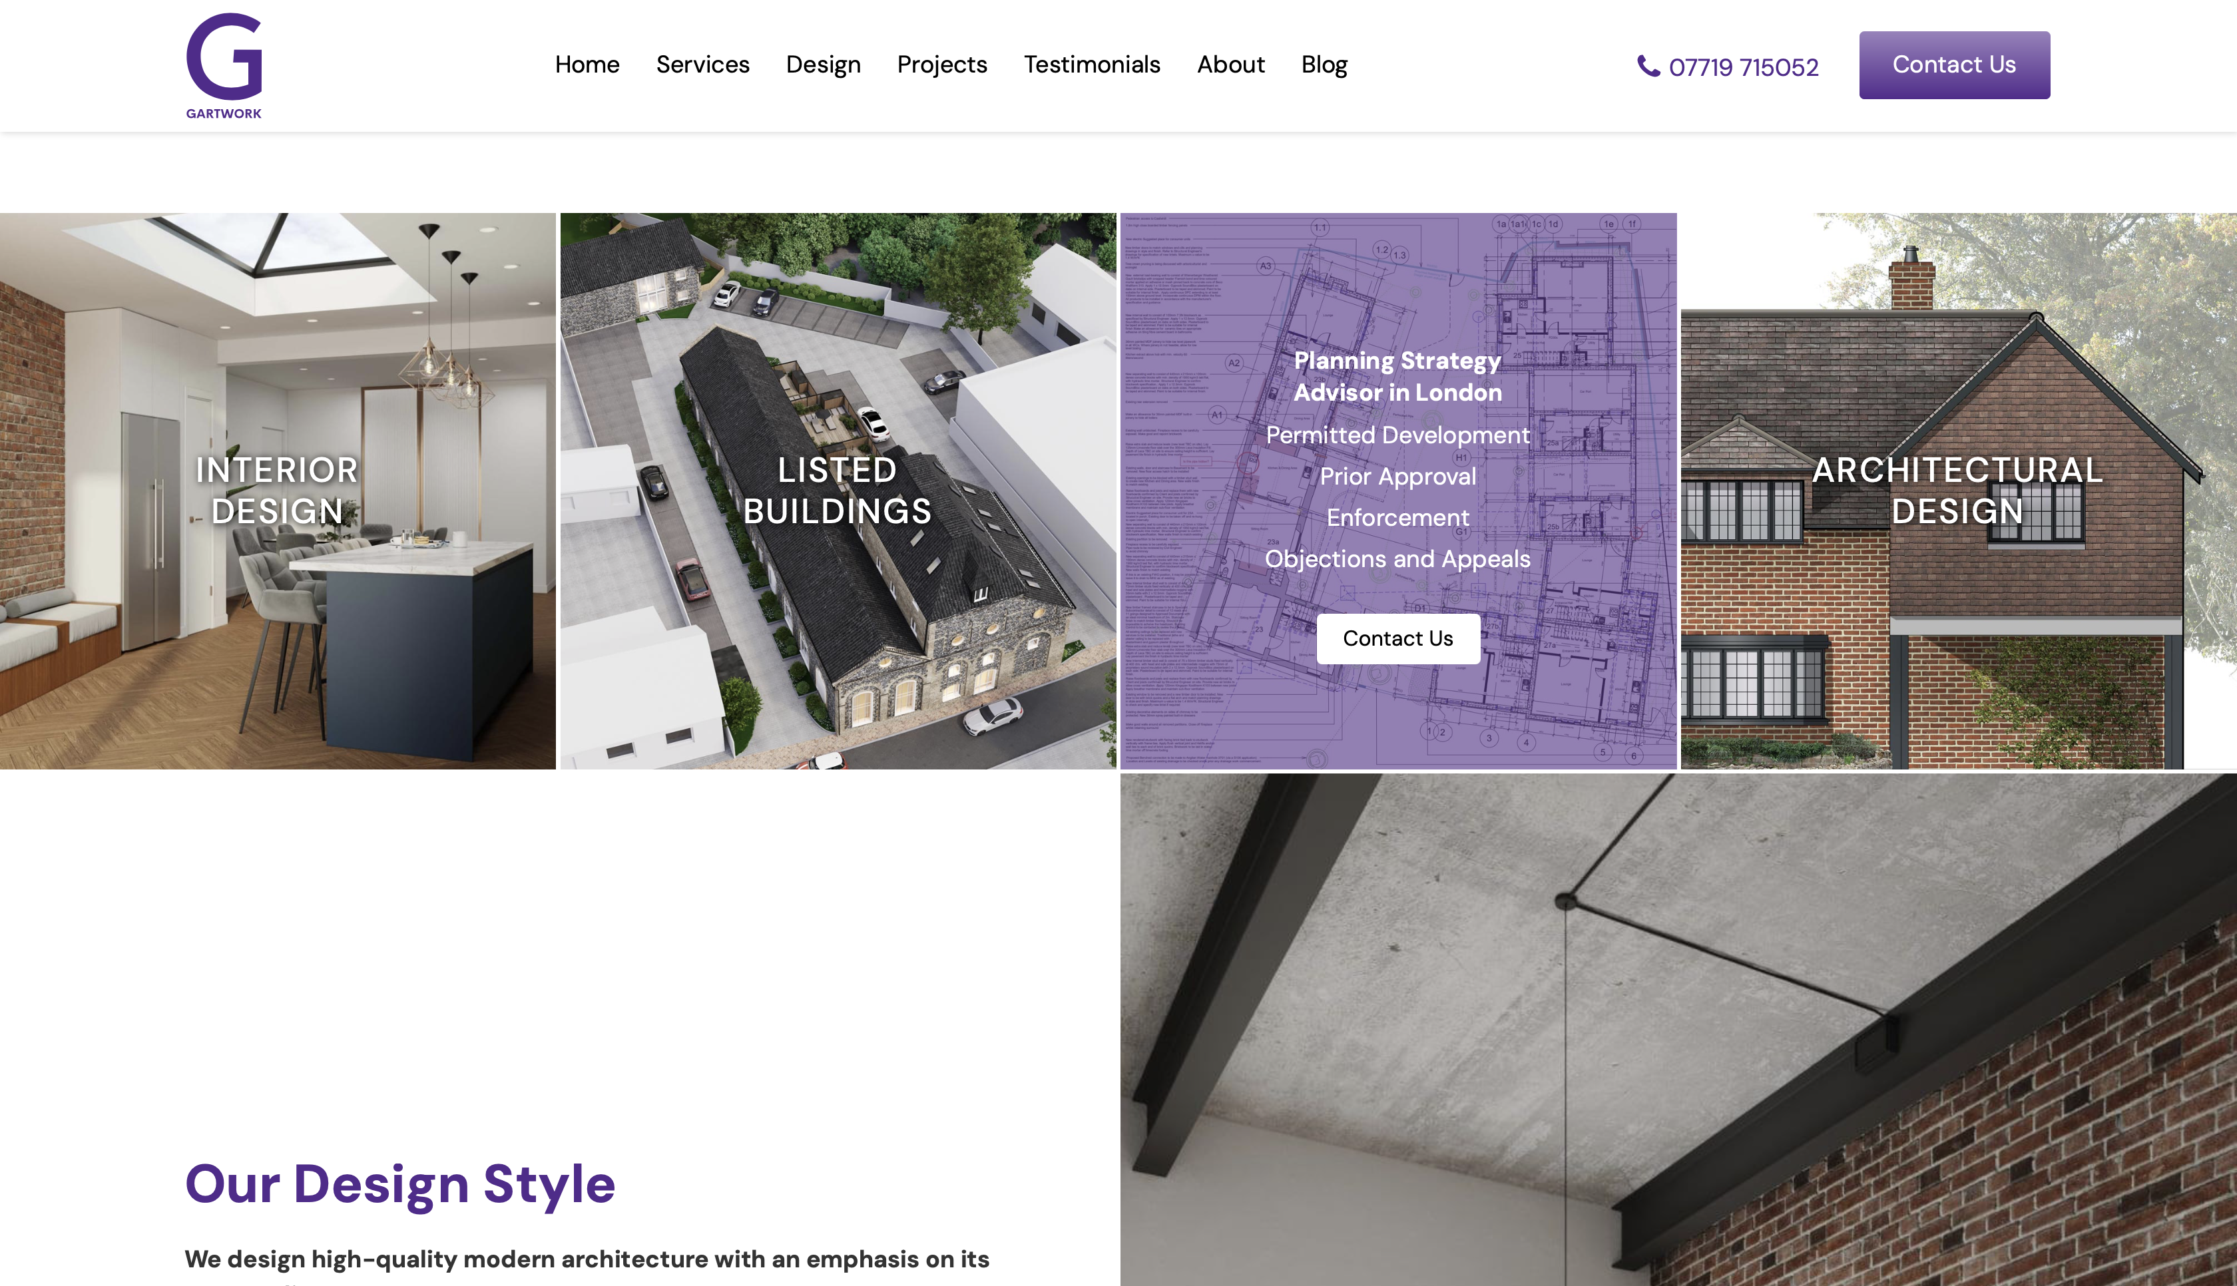View the Testimonials page
This screenshot has height=1286, width=2237.
pos(1093,65)
